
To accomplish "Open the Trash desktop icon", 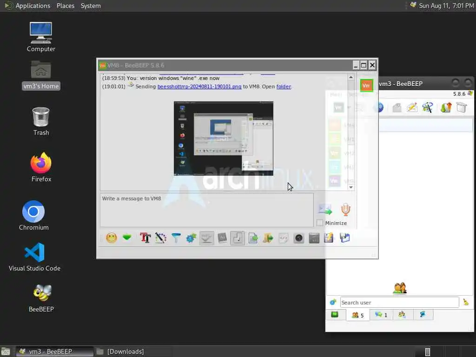I will pyautogui.click(x=41, y=121).
